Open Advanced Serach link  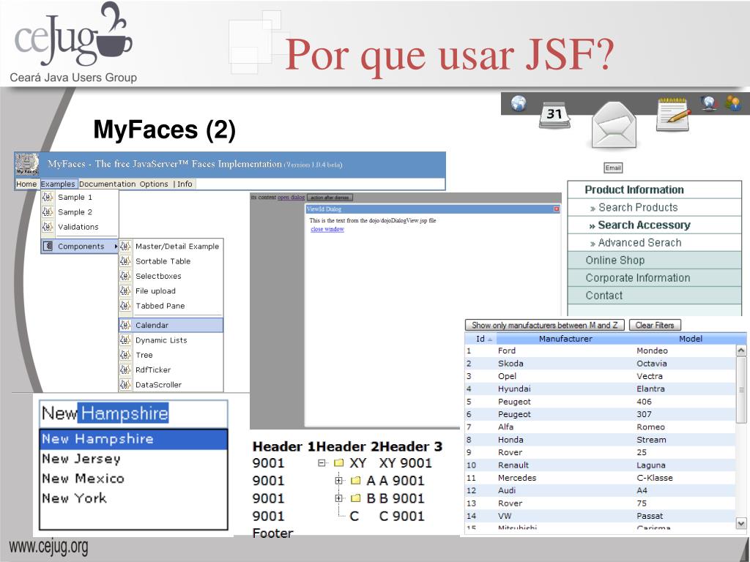click(x=640, y=243)
